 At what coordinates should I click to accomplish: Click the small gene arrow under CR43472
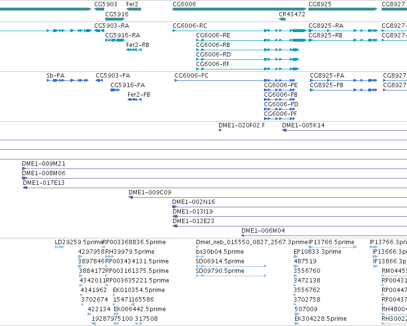[x=282, y=19]
